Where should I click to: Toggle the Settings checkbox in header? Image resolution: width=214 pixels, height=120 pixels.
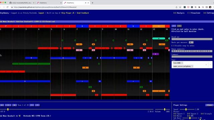[209, 13]
